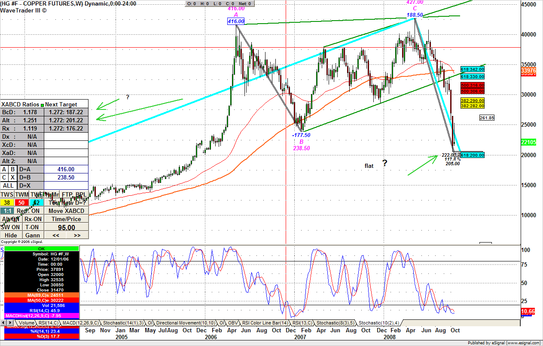Viewport: 543px width, 346px height.
Task: Toggle Refl. ON setting
Action: tap(29, 211)
